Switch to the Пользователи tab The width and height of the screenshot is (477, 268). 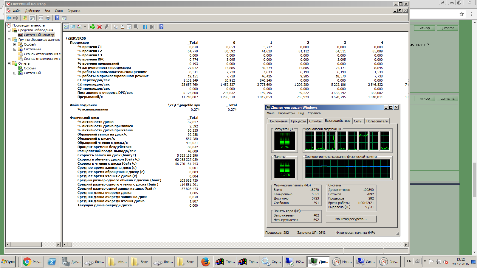(x=377, y=121)
